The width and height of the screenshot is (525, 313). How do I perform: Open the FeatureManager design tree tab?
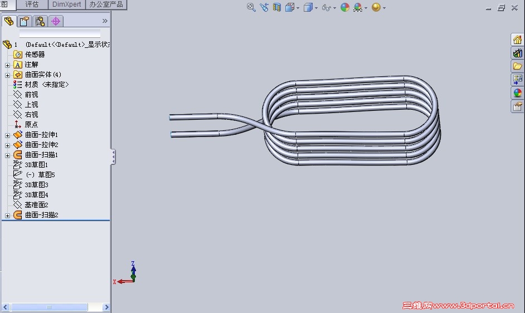(x=9, y=21)
